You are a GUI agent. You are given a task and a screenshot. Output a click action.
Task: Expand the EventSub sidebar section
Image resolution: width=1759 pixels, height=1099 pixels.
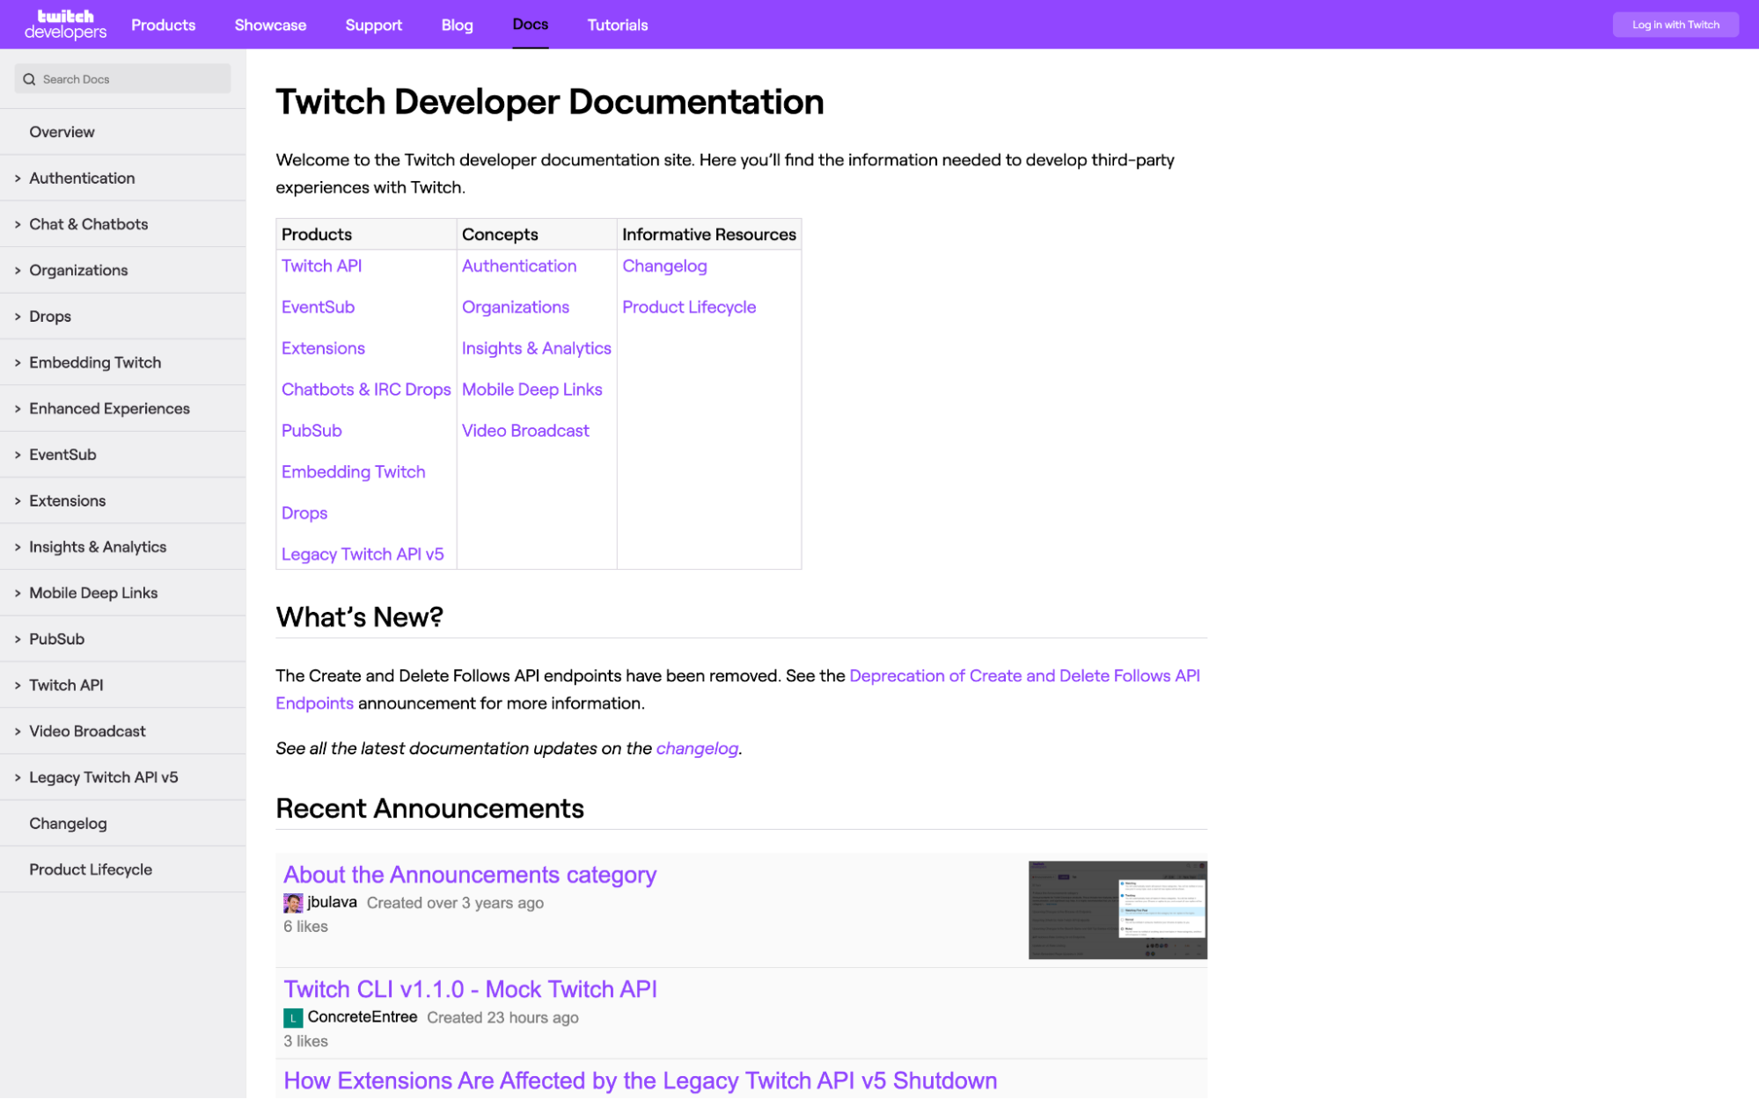[62, 454]
